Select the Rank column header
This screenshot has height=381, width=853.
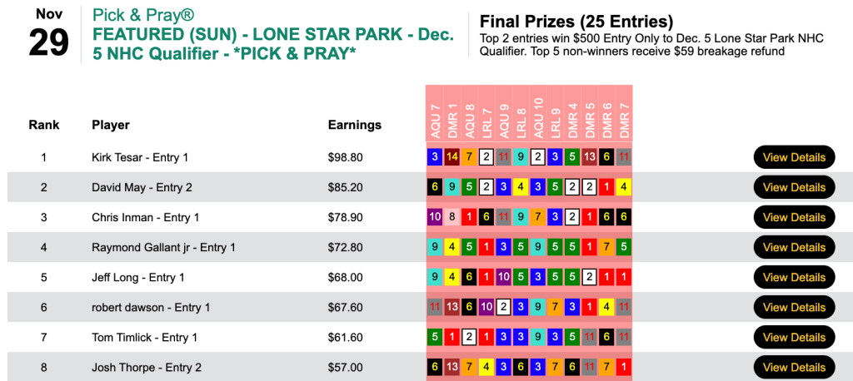click(x=44, y=125)
